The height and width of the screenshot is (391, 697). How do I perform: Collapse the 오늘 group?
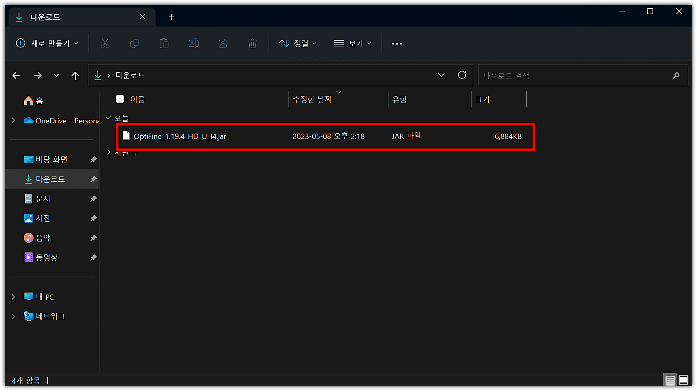[x=108, y=118]
